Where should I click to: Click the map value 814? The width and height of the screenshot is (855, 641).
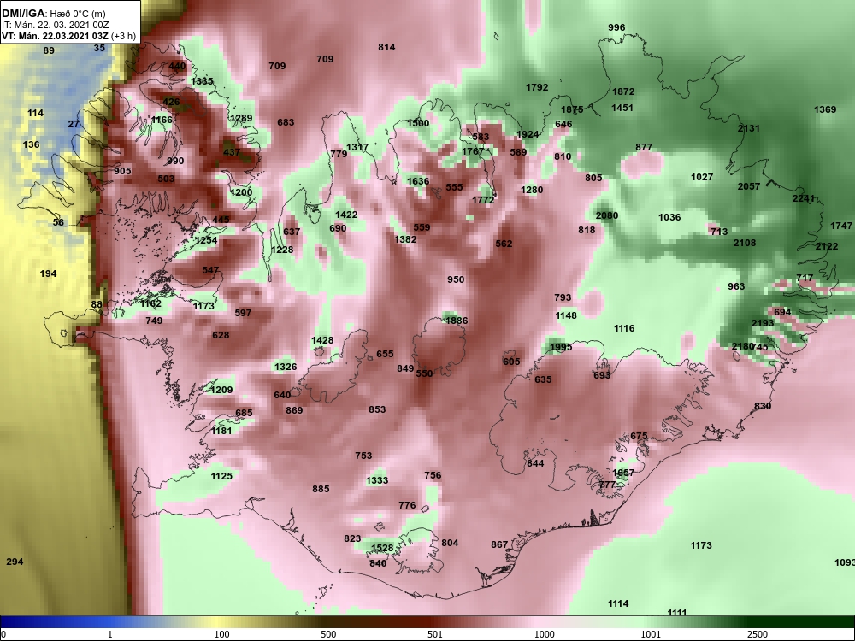tap(386, 47)
